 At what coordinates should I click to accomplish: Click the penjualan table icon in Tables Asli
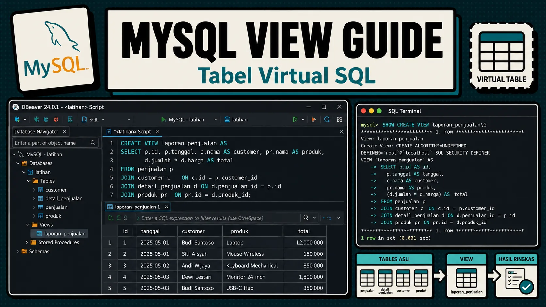[x=367, y=278]
